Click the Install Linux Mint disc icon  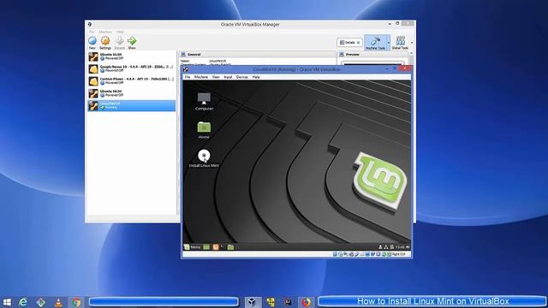coord(204,158)
